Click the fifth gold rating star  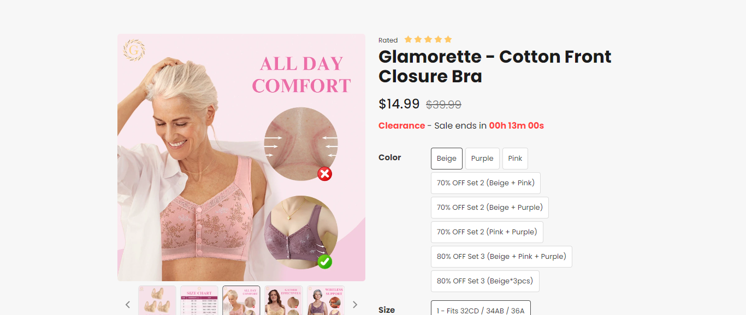[x=448, y=39]
